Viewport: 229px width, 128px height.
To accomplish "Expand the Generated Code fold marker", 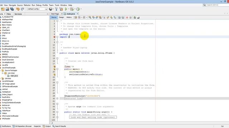I will click(x=57, y=98).
